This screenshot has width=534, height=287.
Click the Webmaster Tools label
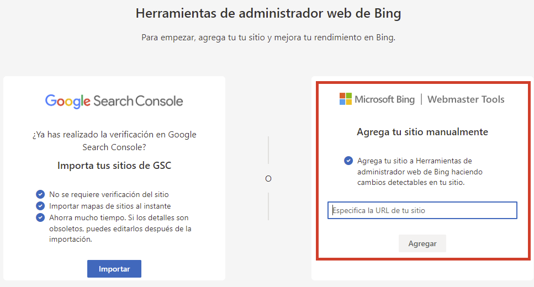(x=466, y=99)
